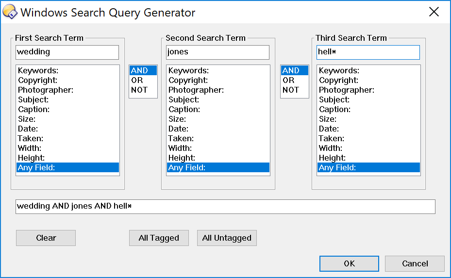The width and height of the screenshot is (451, 278).
Task: Focus the First Search Term text field
Action: [67, 52]
